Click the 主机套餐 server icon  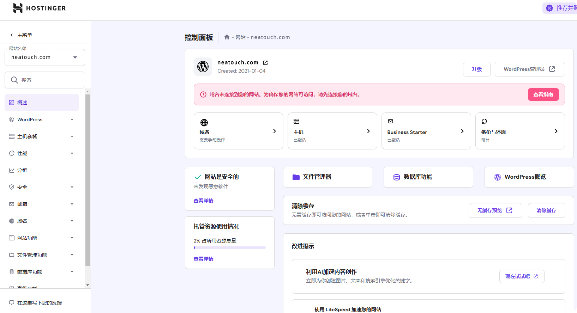tap(12, 136)
